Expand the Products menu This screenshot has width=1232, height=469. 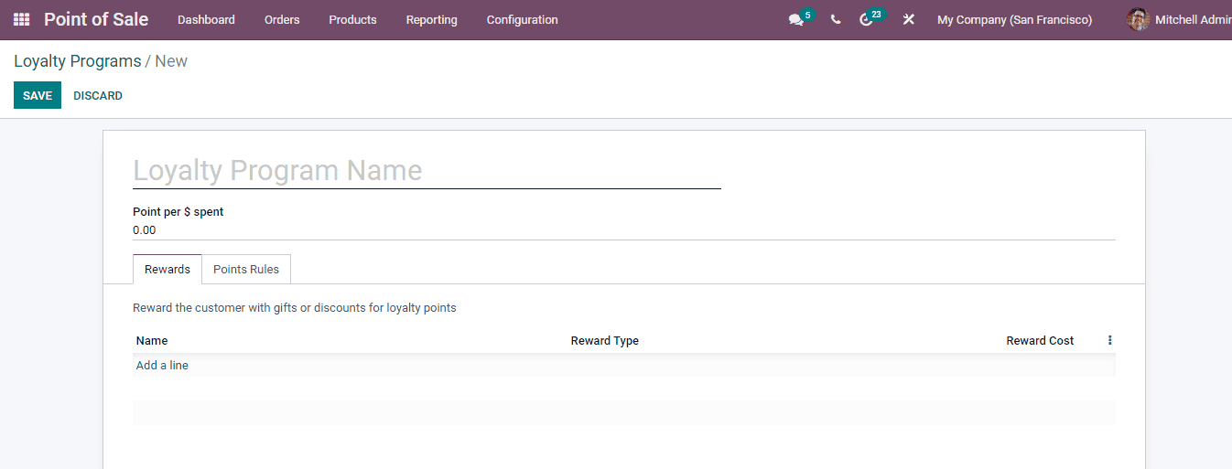coord(352,19)
